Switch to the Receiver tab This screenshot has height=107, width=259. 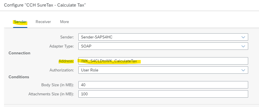point(43,22)
